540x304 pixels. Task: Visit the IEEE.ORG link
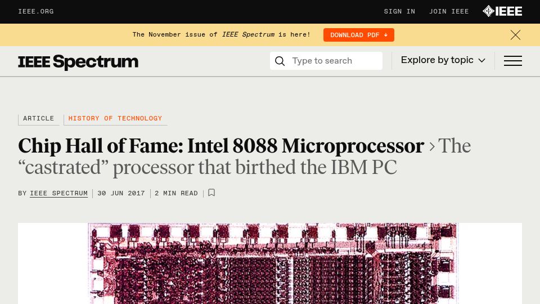(36, 12)
